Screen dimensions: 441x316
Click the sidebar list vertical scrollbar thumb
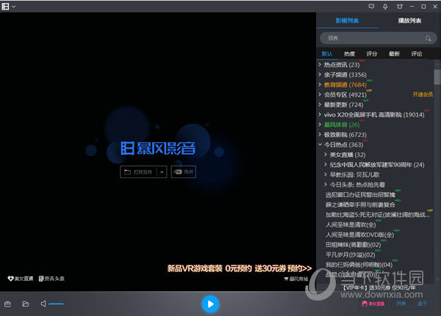pos(437,76)
